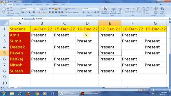The height and width of the screenshot is (96, 171).
Task: Toggle Bold formatting
Action: point(23,12)
